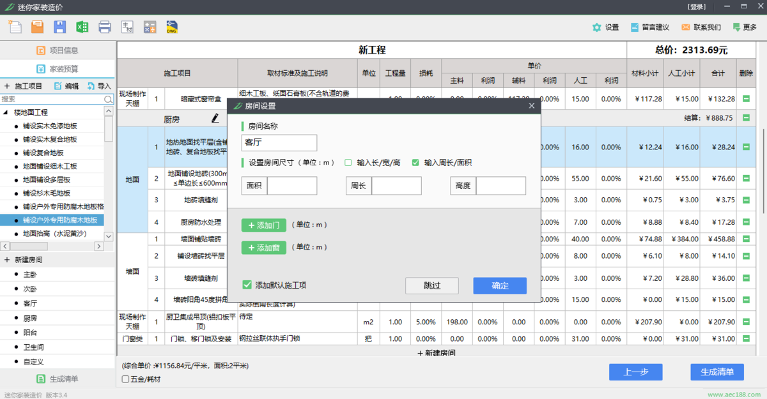The image size is (767, 399).
Task: Delete the 厨卫集成吊顶 row
Action: tap(746, 322)
